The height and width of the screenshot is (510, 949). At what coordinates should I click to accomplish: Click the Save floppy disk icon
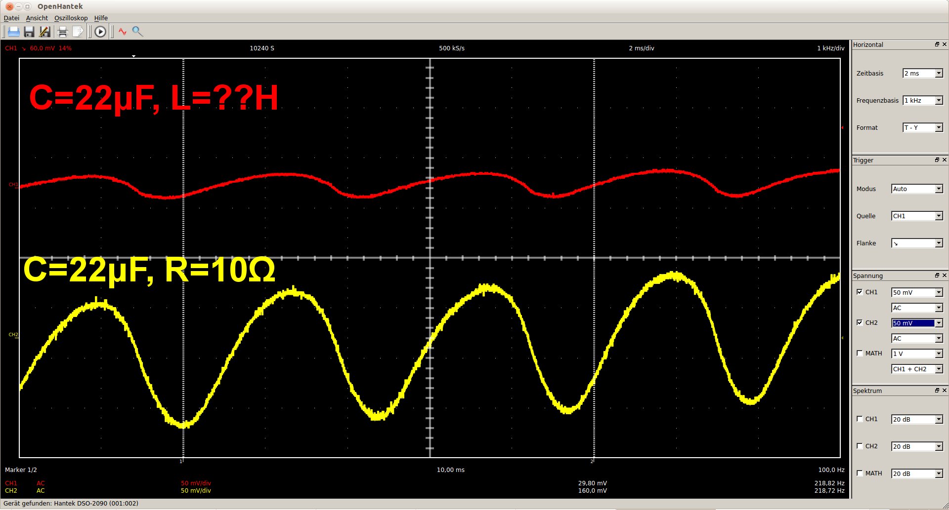29,32
